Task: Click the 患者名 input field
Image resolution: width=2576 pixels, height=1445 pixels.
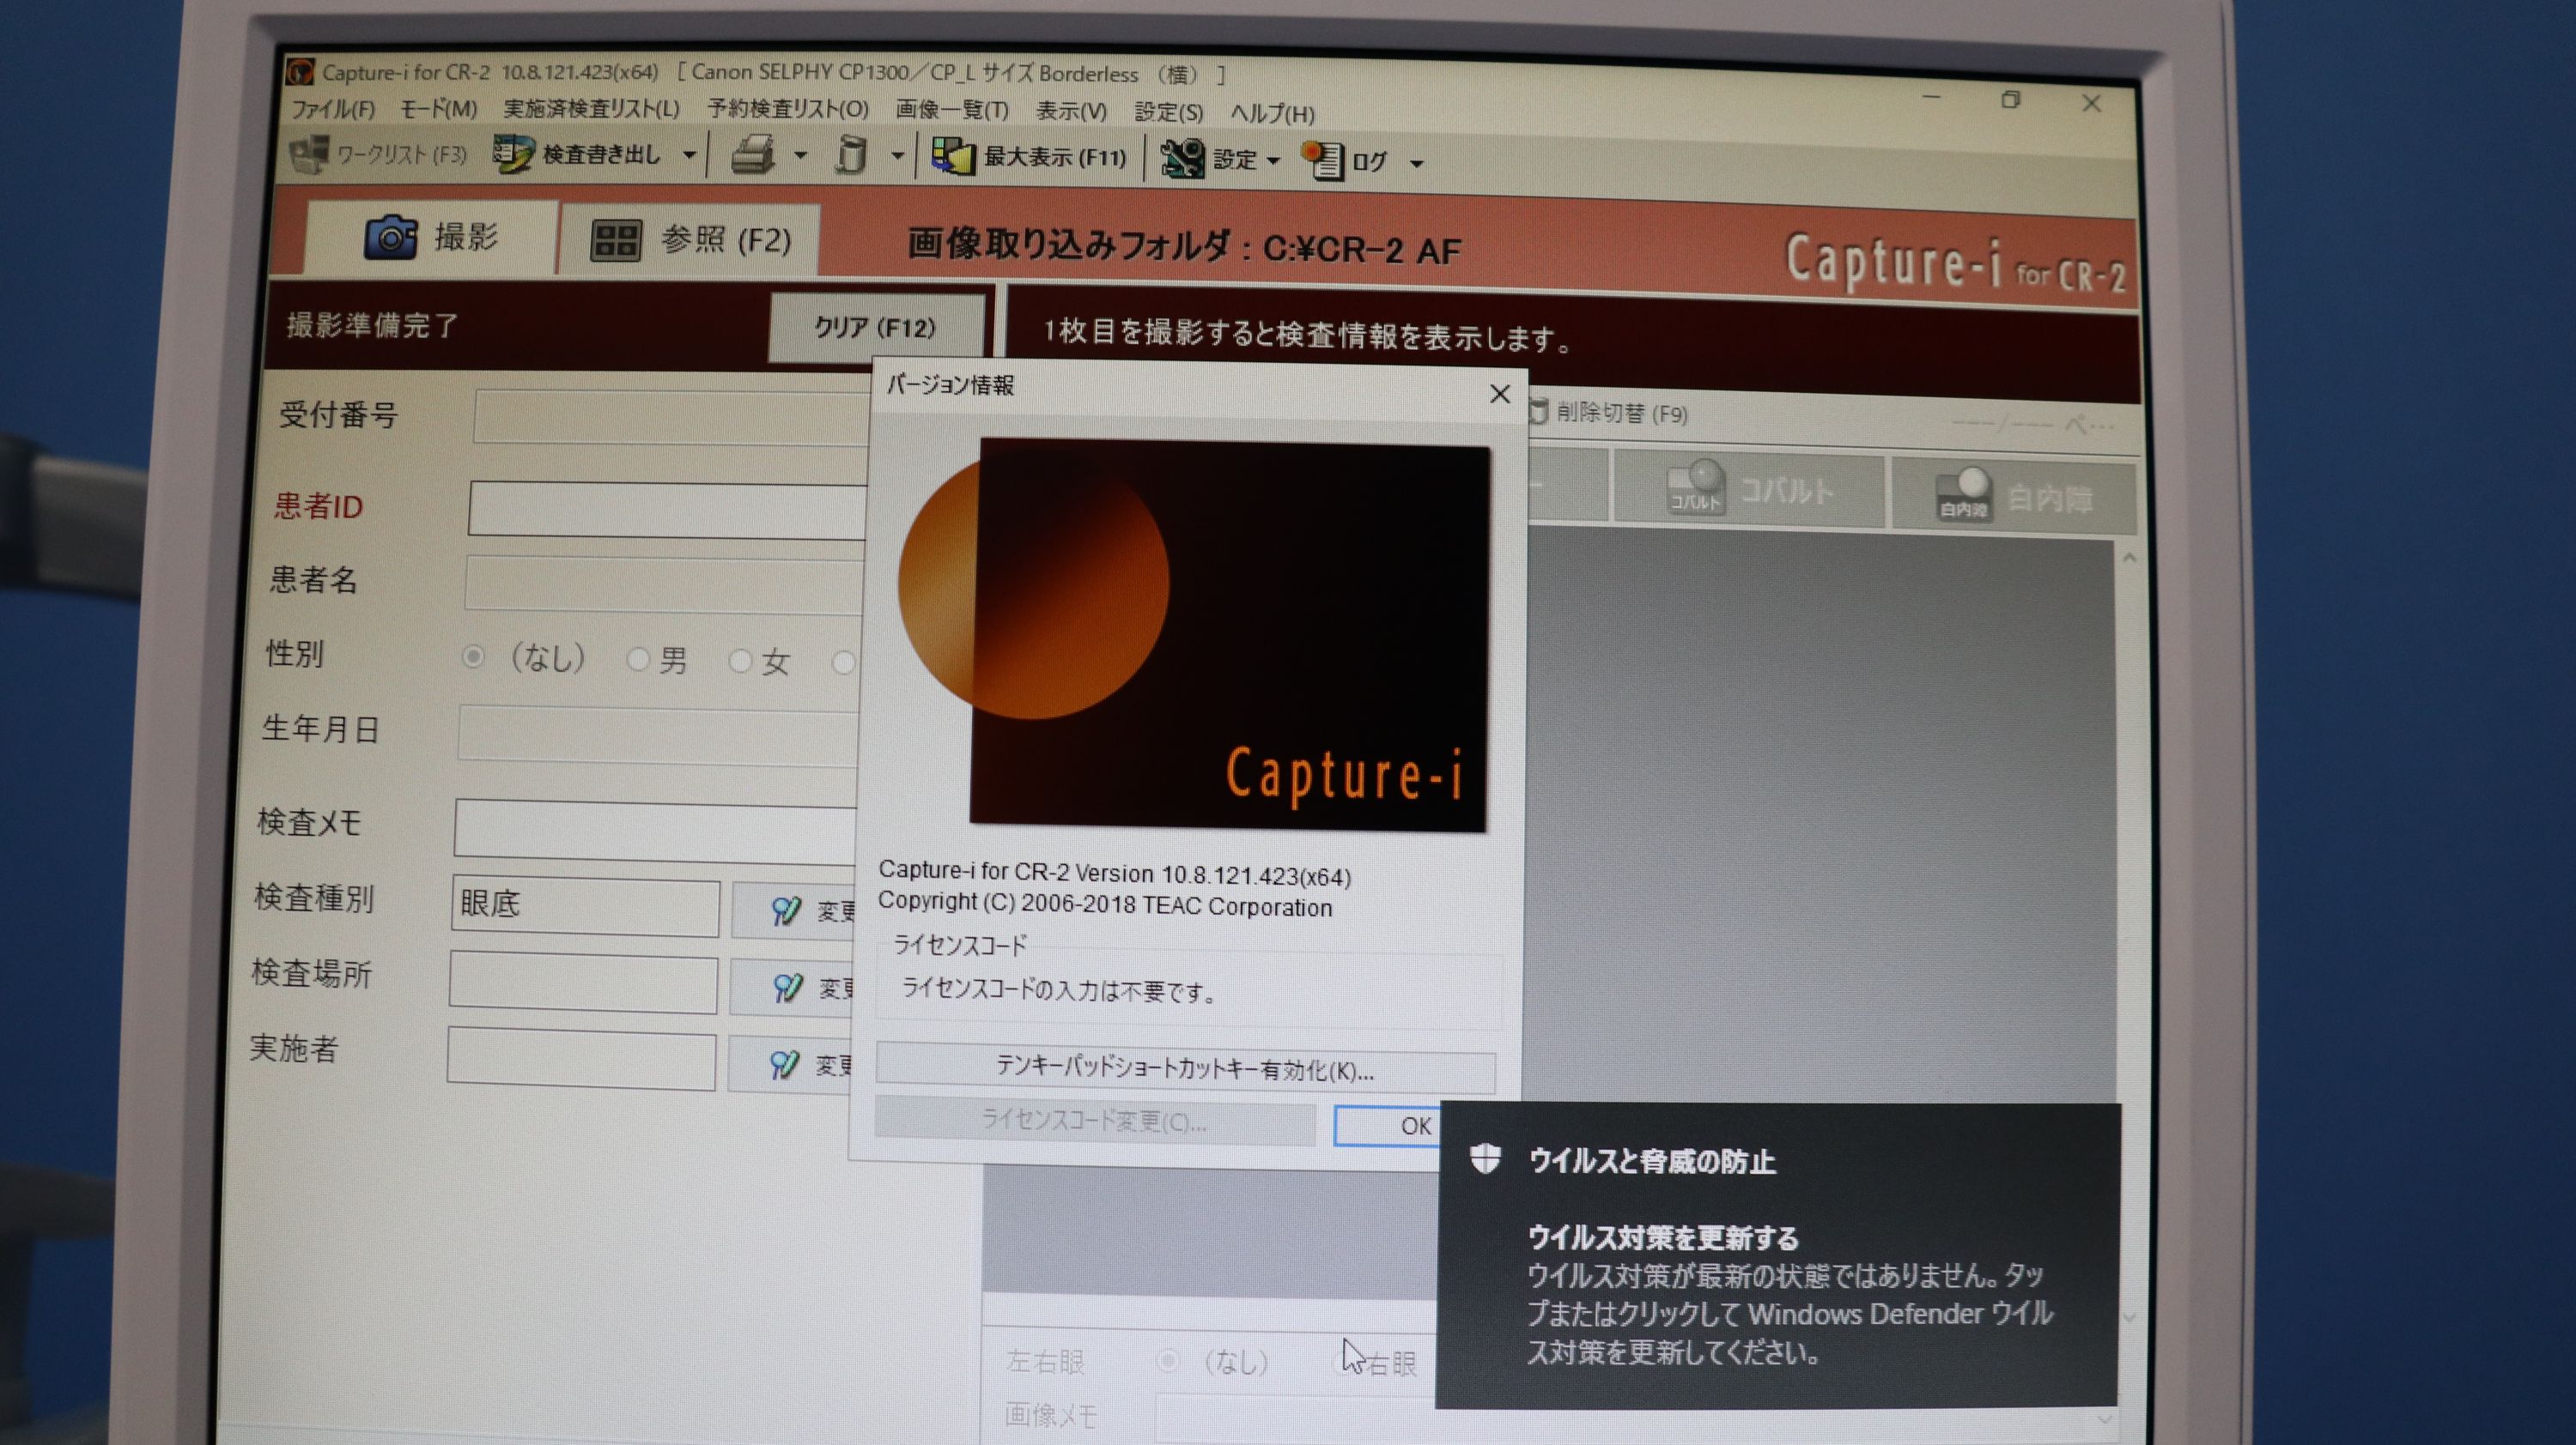Action: point(664,583)
